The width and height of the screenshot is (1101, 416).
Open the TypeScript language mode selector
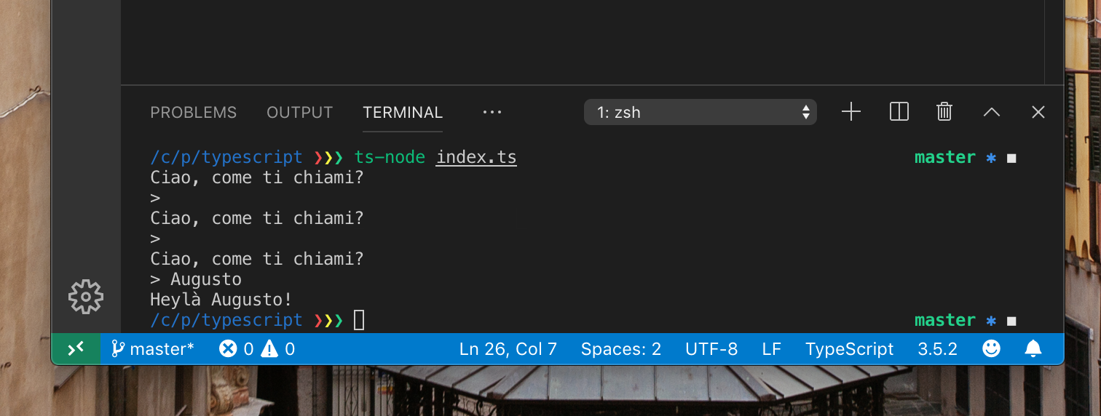[849, 349]
